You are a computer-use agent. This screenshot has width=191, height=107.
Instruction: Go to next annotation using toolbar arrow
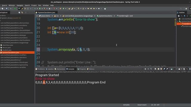coord(78,9)
